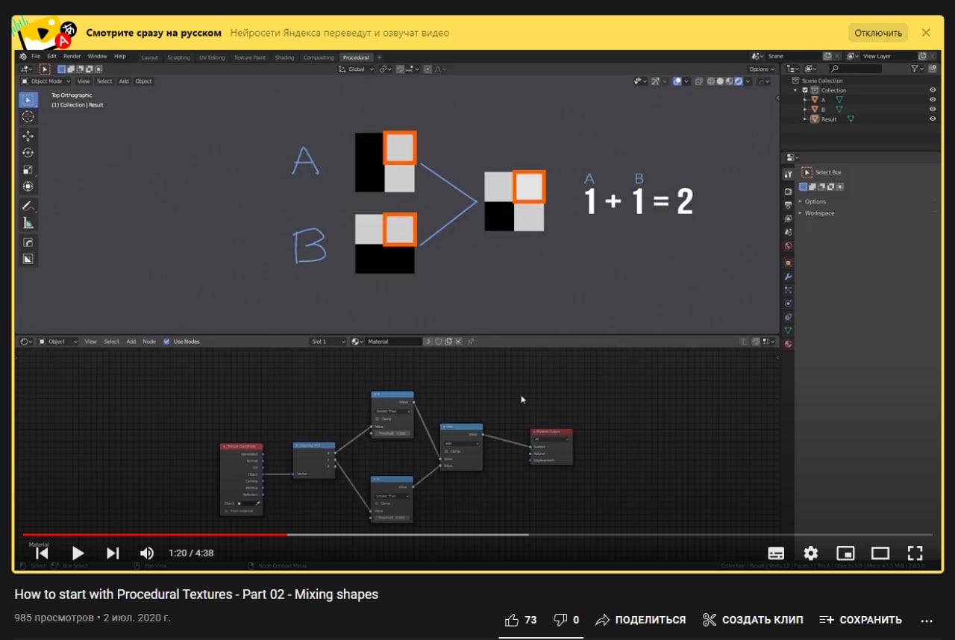Click the YouTube subtitles icon
The width and height of the screenshot is (955, 640).
[x=776, y=553]
